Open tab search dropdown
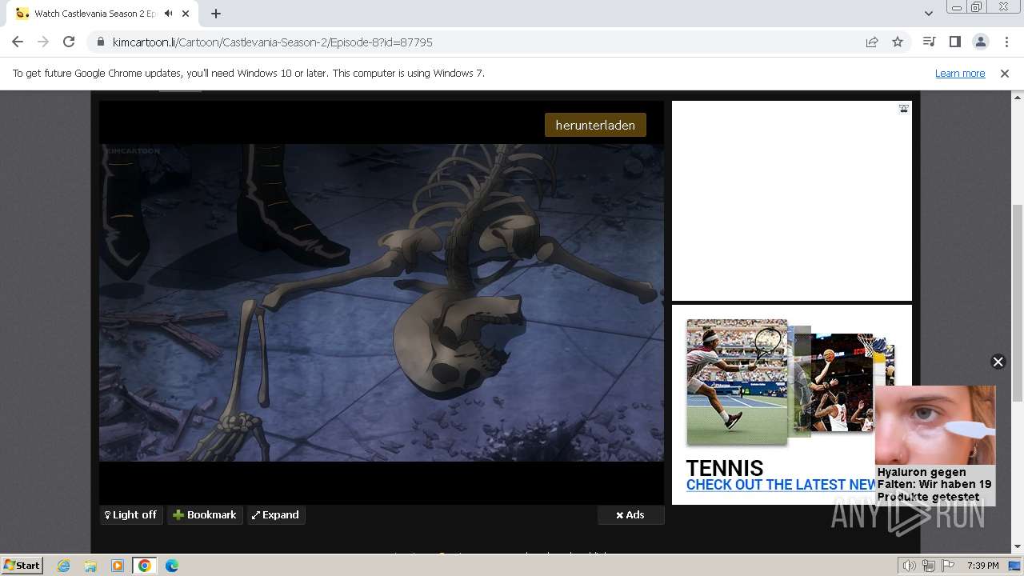This screenshot has height=576, width=1024. 928,14
